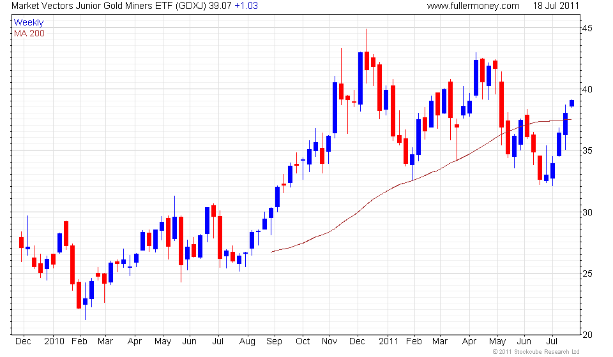Click the '20' price axis label
Image resolution: width=613 pixels, height=357 pixels.
pyautogui.click(x=587, y=335)
